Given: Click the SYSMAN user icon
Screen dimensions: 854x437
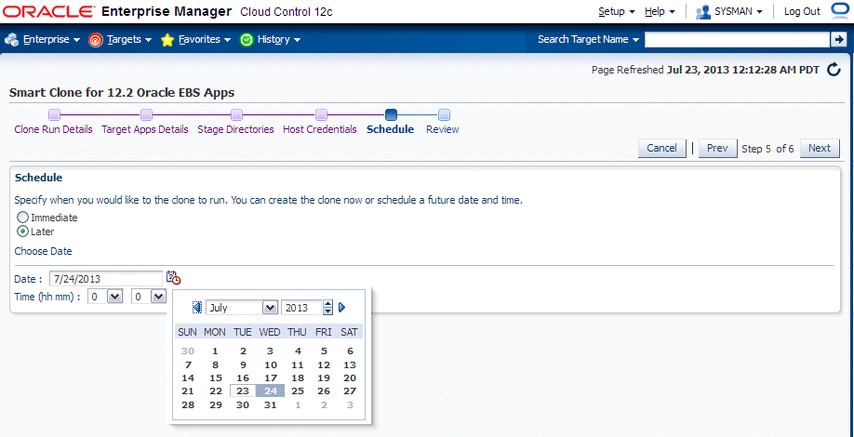Looking at the screenshot, I should [703, 11].
